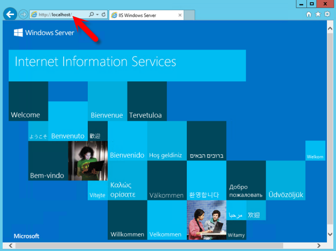336x251 pixels.
Task: Click the two people photo tile
Action: click(x=206, y=220)
